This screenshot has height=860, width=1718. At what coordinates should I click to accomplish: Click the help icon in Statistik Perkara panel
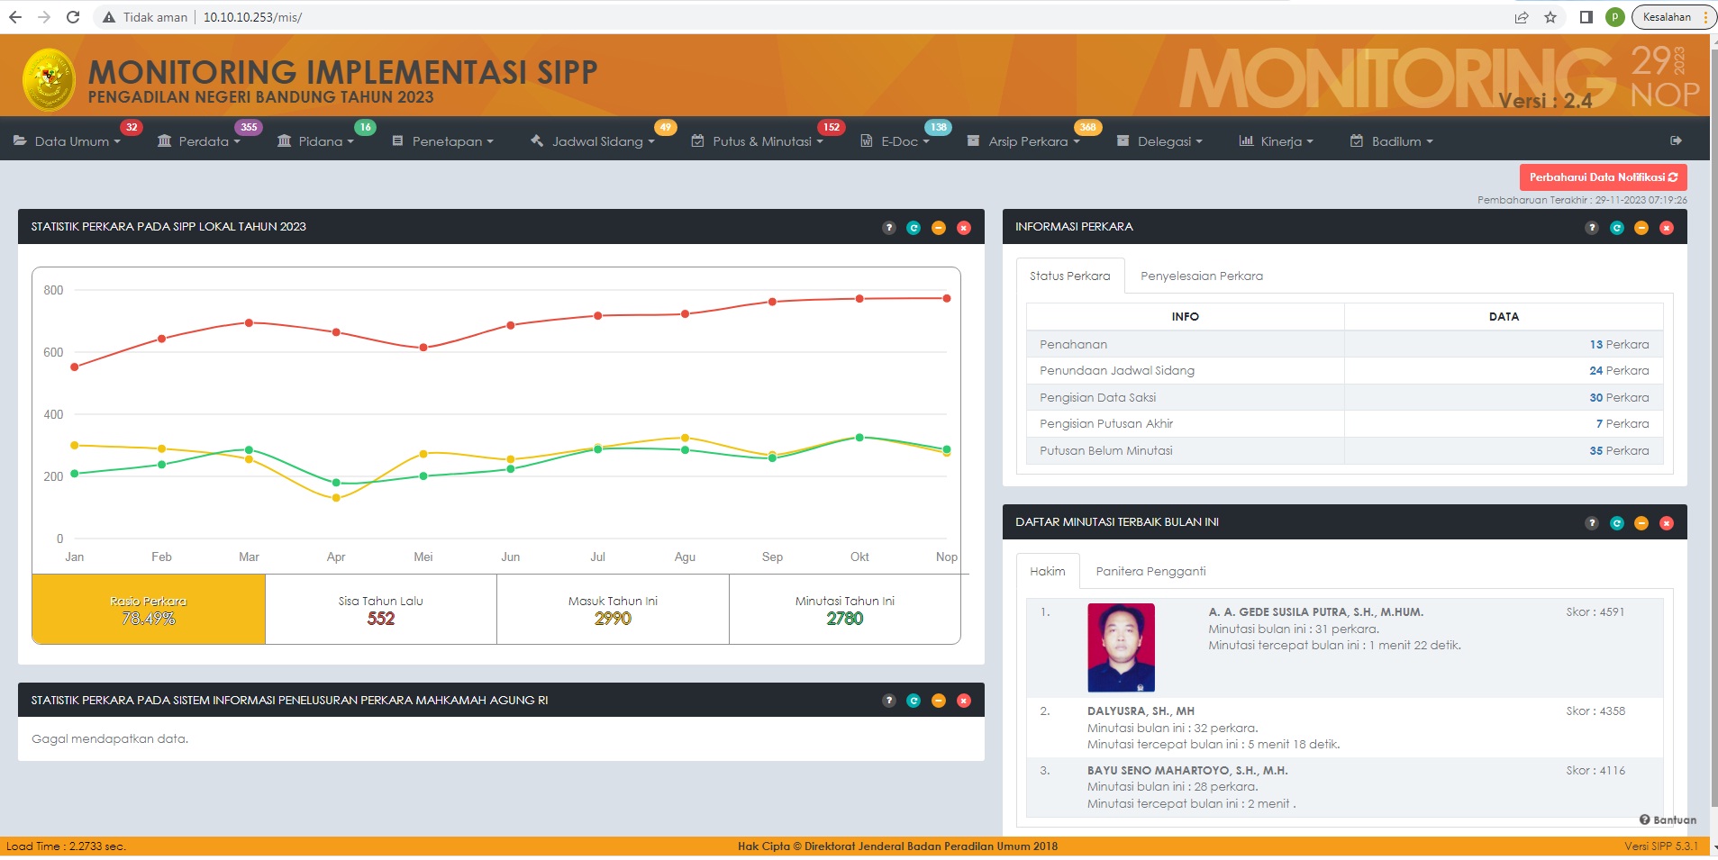click(x=888, y=228)
